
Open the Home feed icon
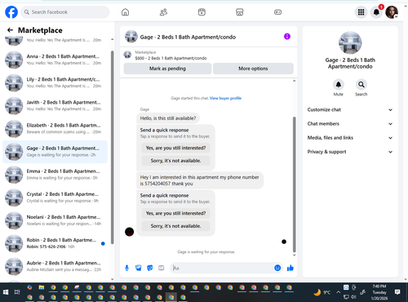125,12
